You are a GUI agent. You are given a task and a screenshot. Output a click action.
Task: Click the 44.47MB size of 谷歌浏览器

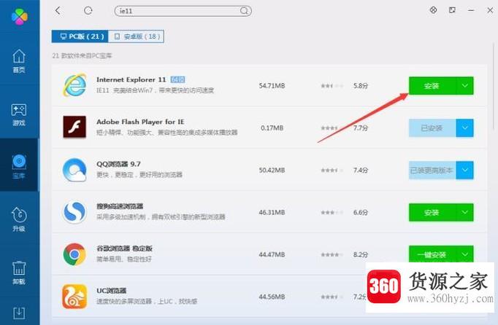point(272,254)
